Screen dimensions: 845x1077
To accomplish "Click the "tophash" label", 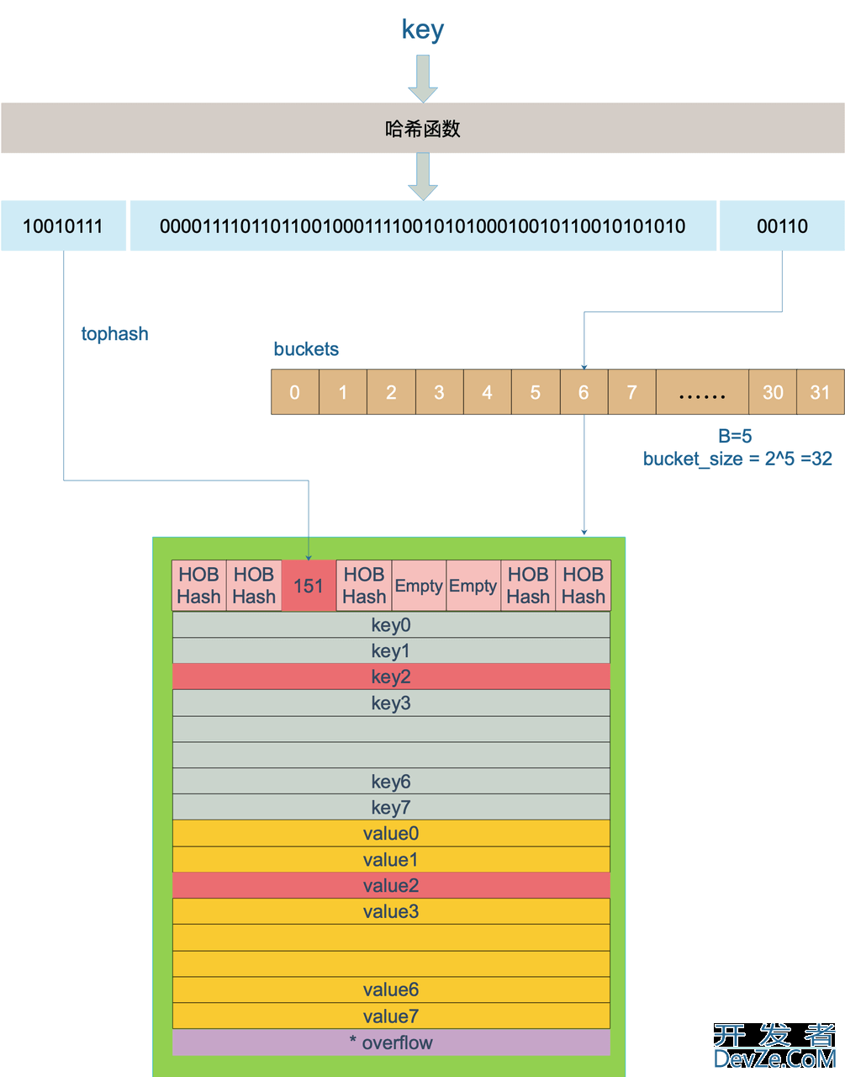I will point(114,334).
